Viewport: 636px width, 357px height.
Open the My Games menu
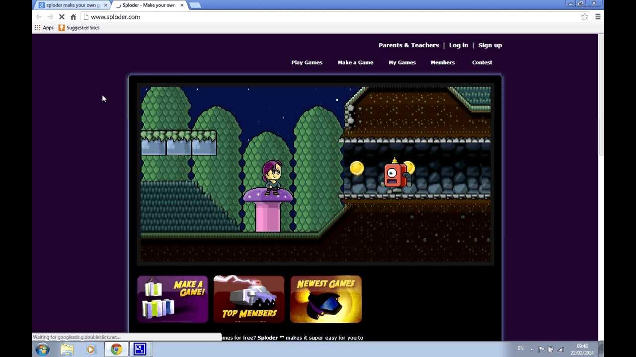click(x=402, y=62)
